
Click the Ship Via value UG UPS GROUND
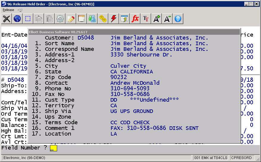pos(132,111)
